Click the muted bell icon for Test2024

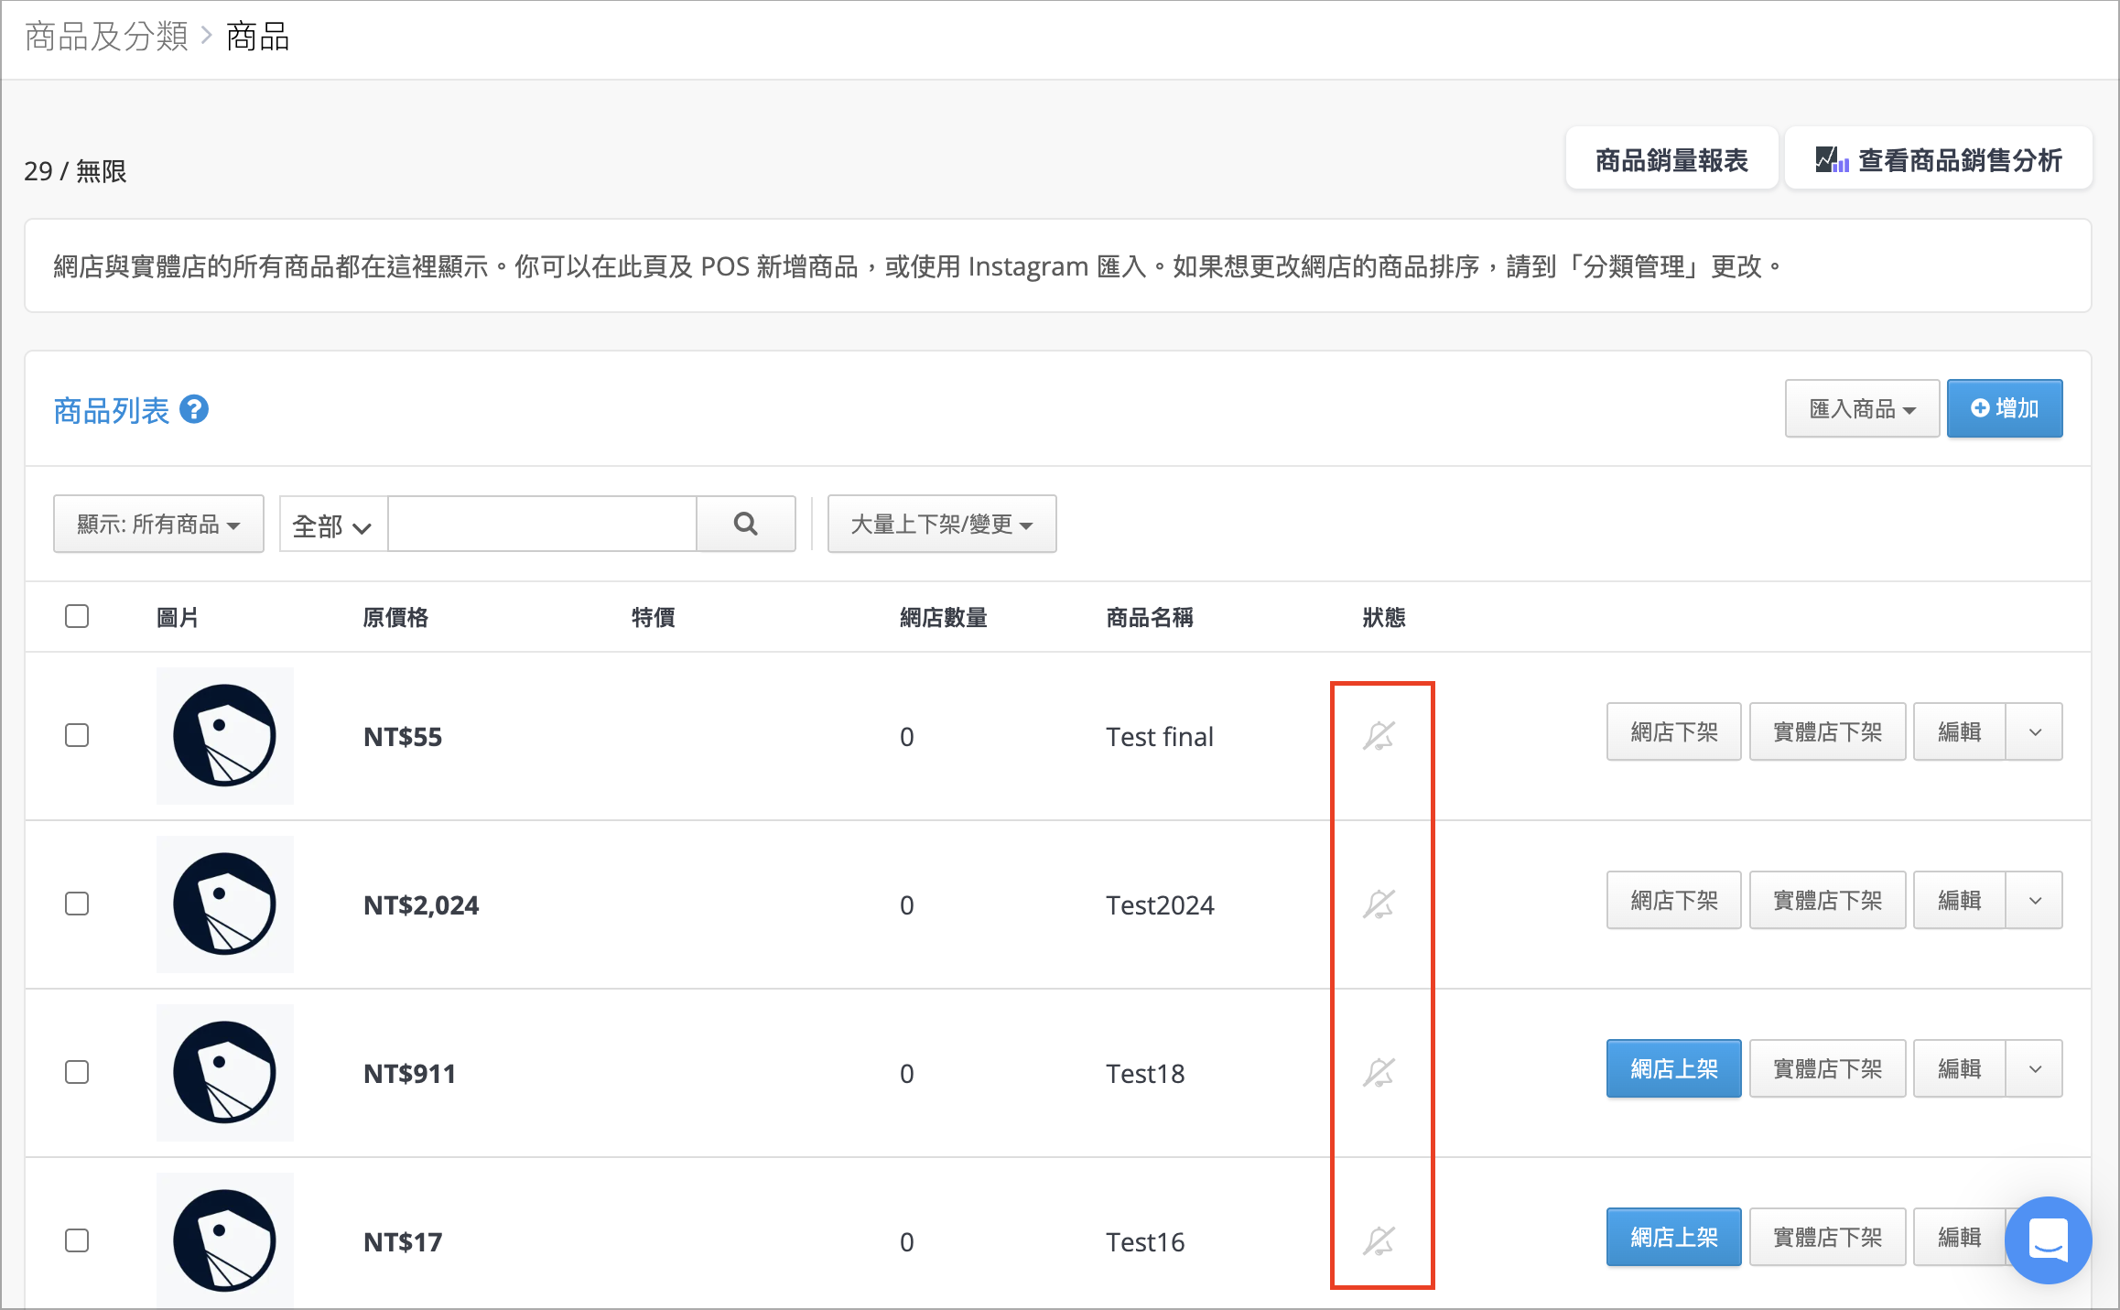pyautogui.click(x=1379, y=904)
